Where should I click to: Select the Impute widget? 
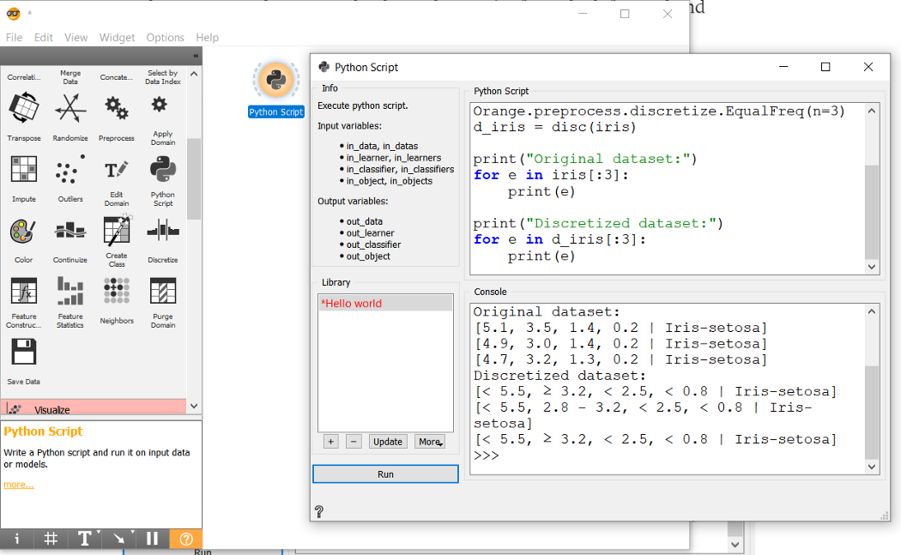click(23, 171)
